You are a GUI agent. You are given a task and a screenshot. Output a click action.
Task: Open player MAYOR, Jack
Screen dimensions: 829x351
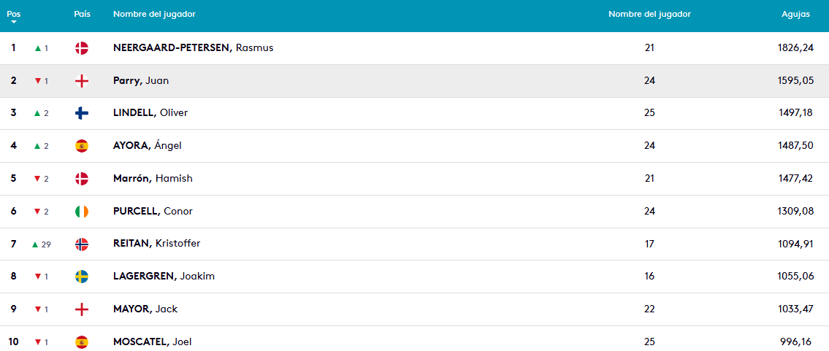click(x=145, y=309)
